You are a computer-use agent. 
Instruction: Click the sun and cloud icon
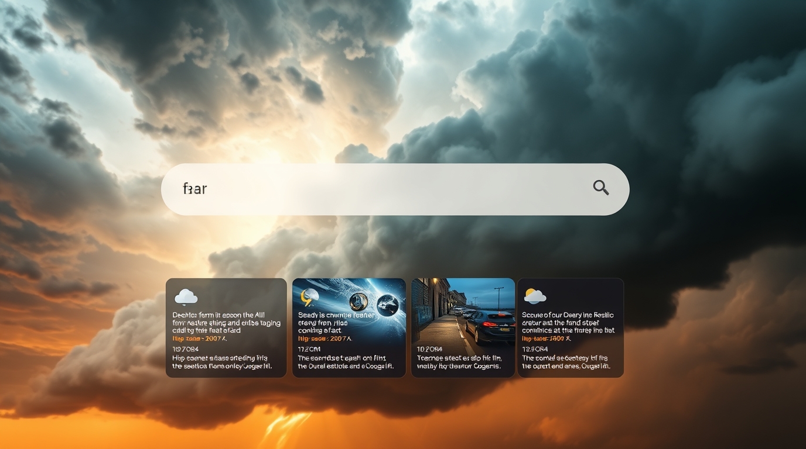click(x=535, y=296)
